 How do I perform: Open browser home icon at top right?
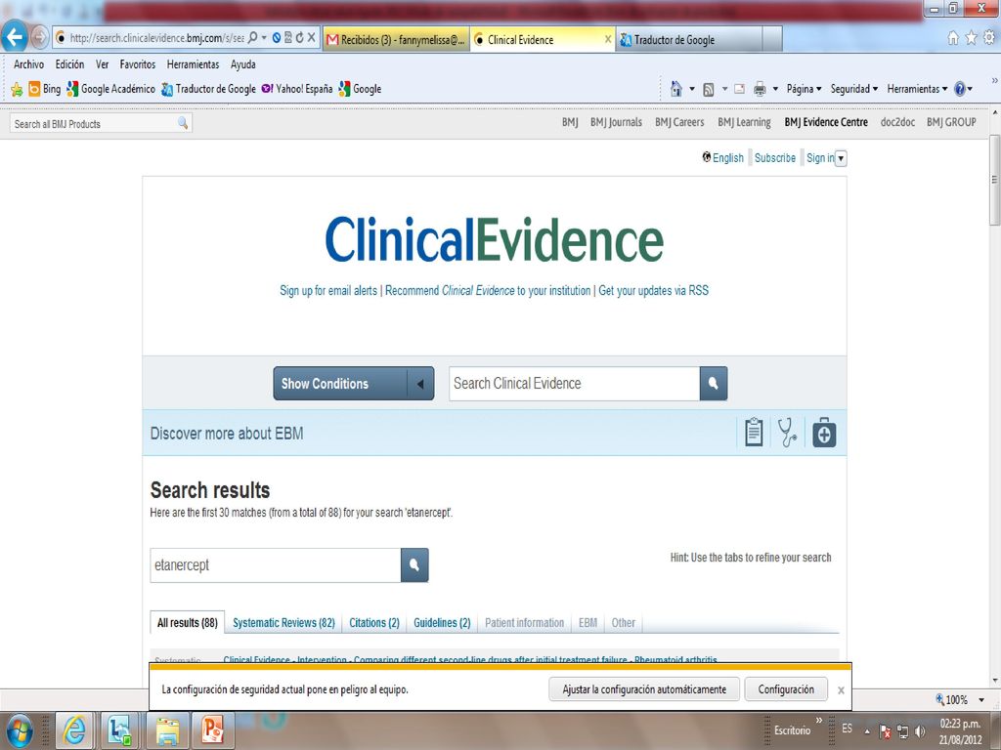tap(952, 38)
